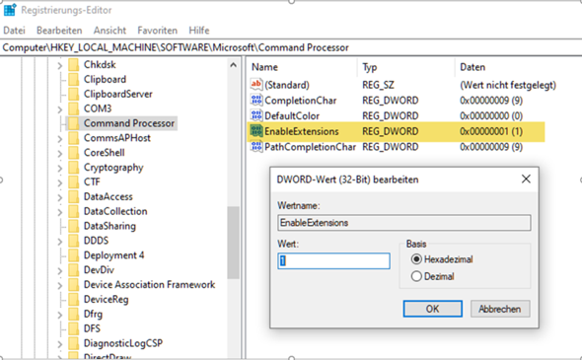Click the ClipboardServer folder icon
The height and width of the screenshot is (360, 582).
point(74,94)
